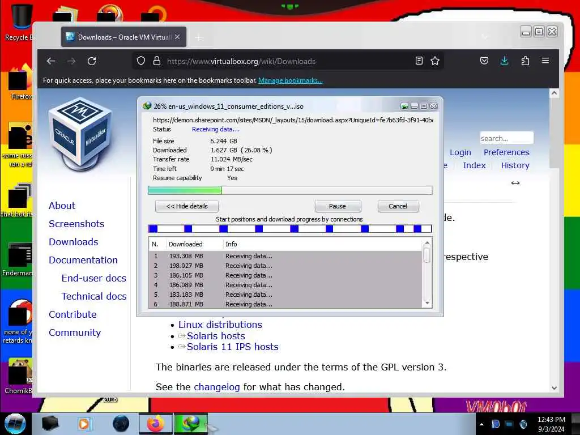Open extensions puzzle piece icon
Image resolution: width=580 pixels, height=435 pixels.
525,61
